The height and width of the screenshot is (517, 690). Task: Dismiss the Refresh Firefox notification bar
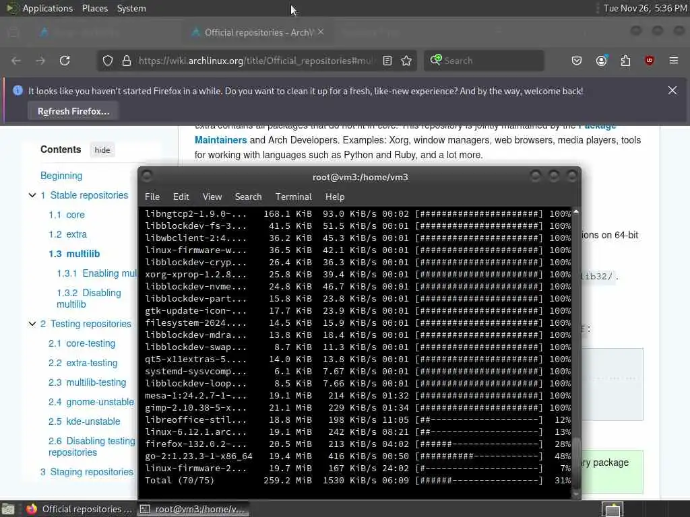(x=672, y=91)
